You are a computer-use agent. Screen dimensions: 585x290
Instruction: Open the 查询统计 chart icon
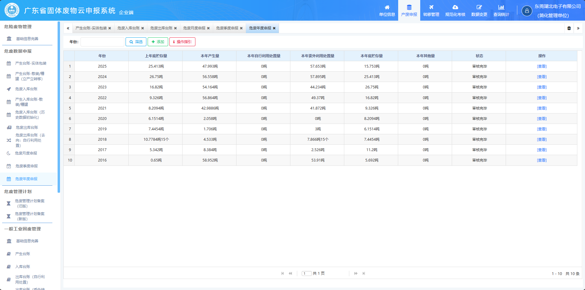[x=501, y=7]
